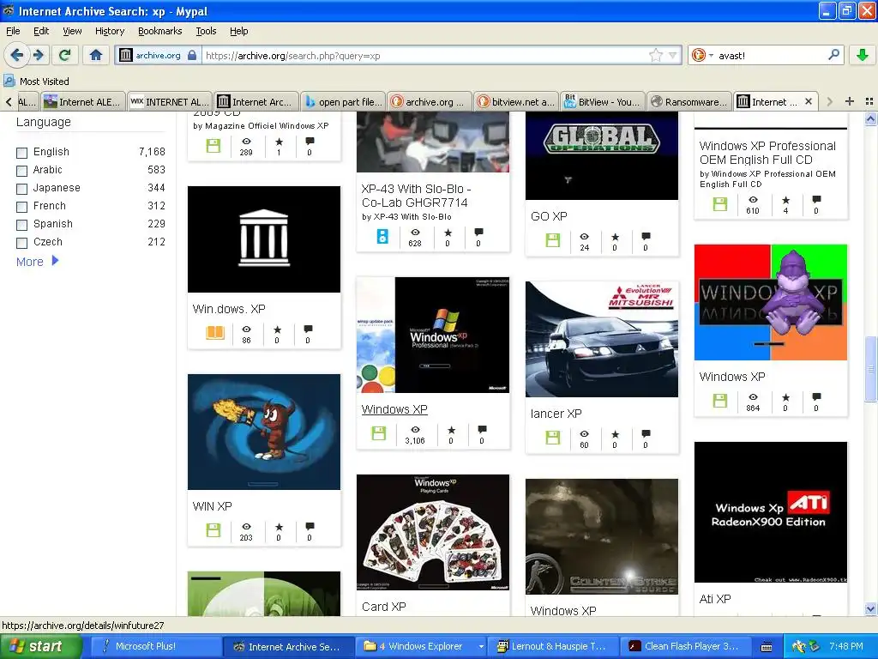
Task: Open the Help menu
Action: [x=239, y=31]
